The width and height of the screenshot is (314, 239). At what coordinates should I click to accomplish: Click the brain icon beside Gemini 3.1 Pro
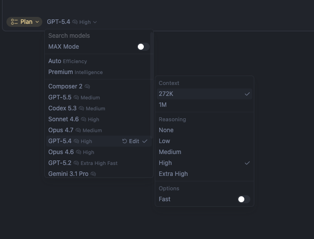[93, 174]
